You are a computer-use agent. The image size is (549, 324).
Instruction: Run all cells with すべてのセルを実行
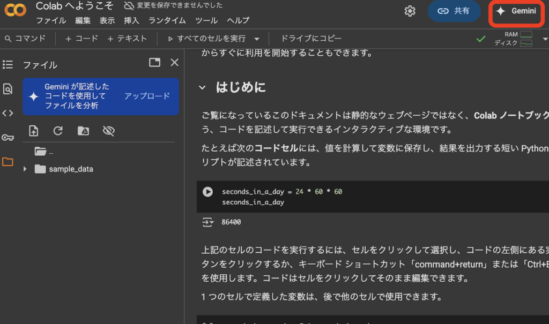(x=207, y=39)
